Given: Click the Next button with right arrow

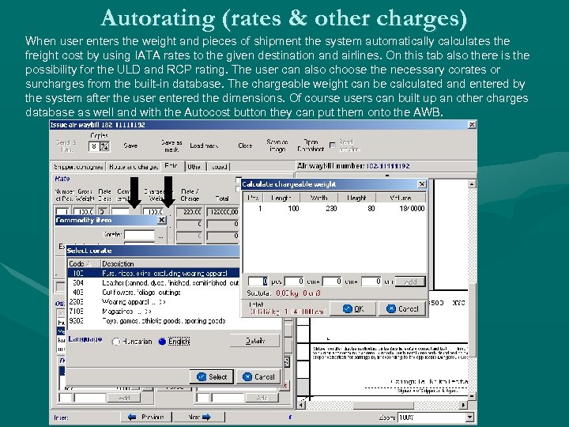Looking at the screenshot, I should 199,417.
